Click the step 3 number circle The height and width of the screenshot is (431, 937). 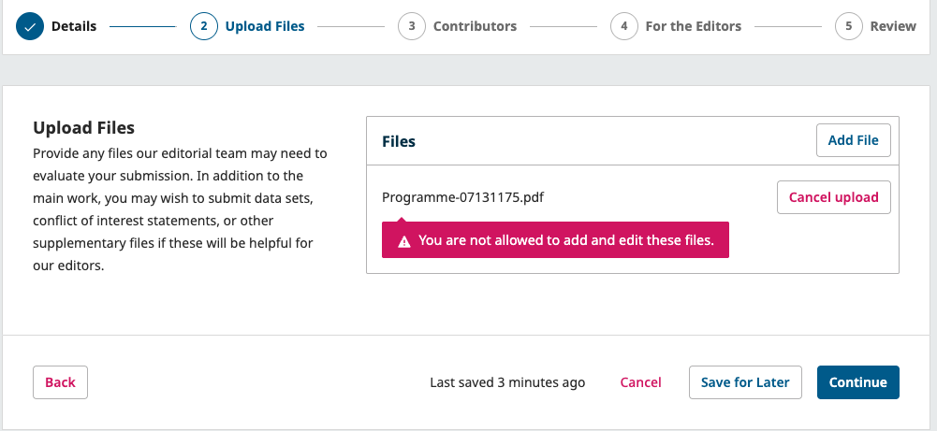click(x=411, y=26)
